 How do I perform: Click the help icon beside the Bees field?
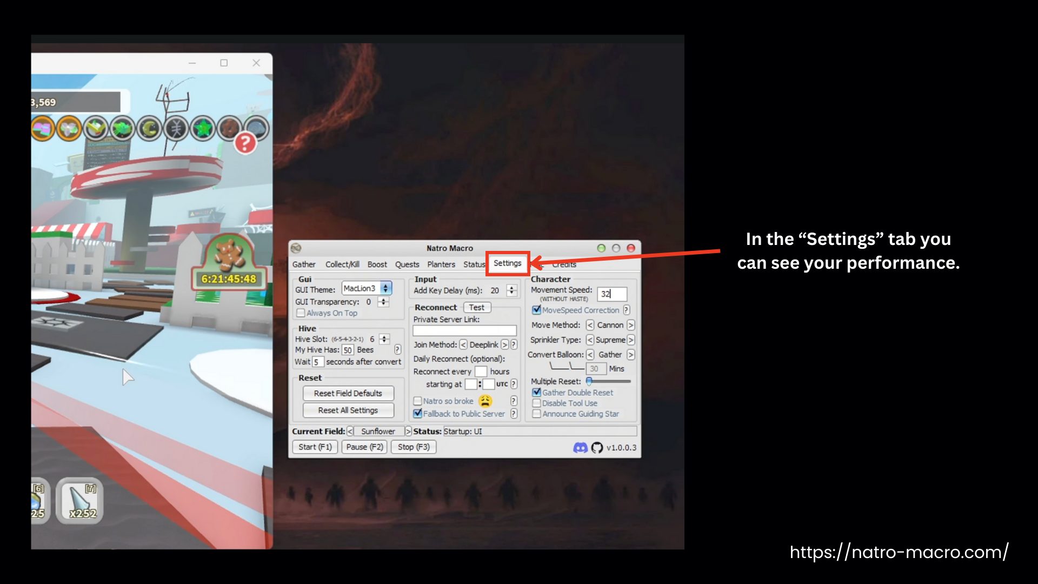coord(398,350)
